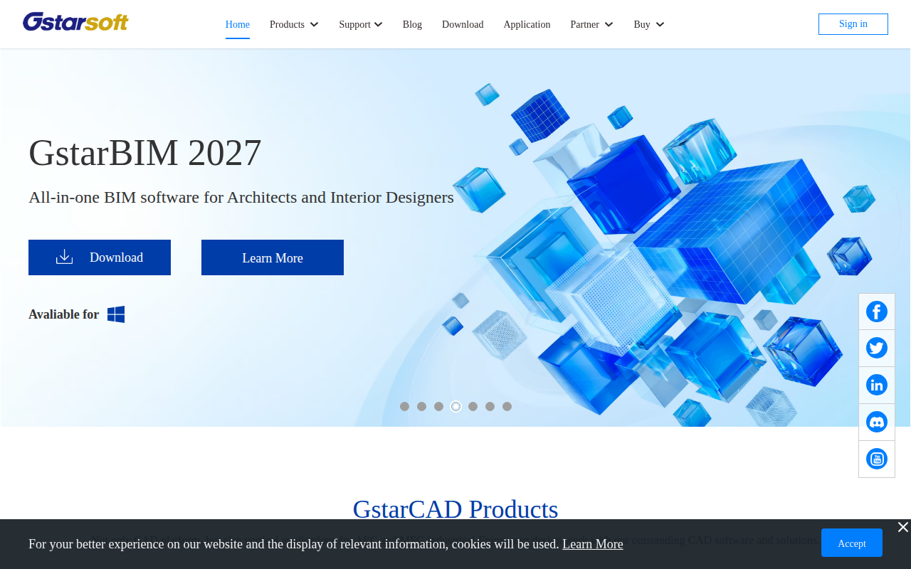Expand the Partner dropdown menu
The width and height of the screenshot is (911, 569).
pos(591,24)
